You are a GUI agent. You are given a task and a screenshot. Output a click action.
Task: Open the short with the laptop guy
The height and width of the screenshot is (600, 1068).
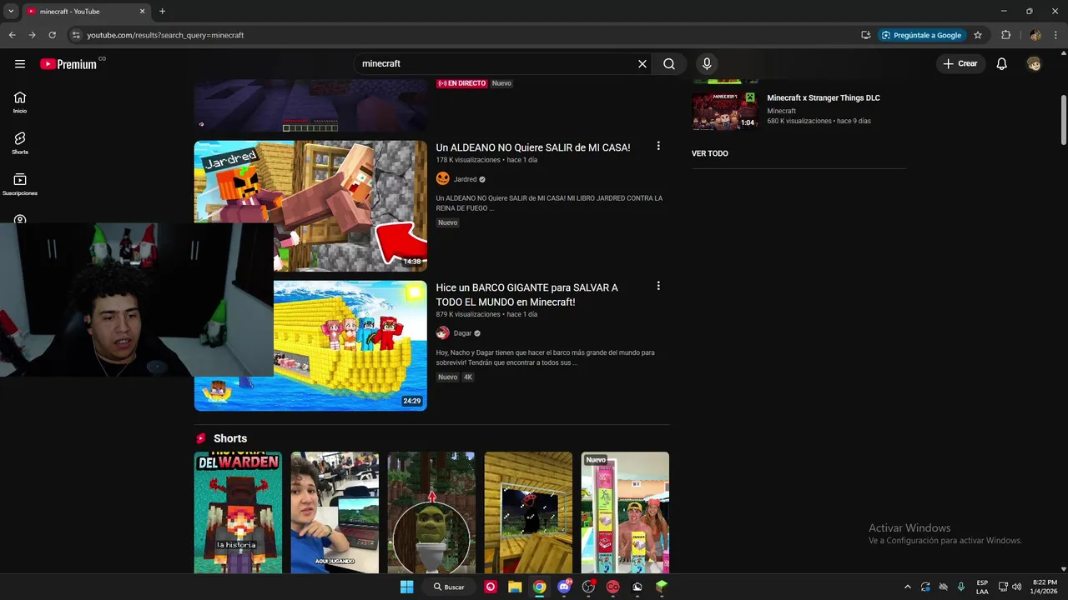click(x=335, y=512)
